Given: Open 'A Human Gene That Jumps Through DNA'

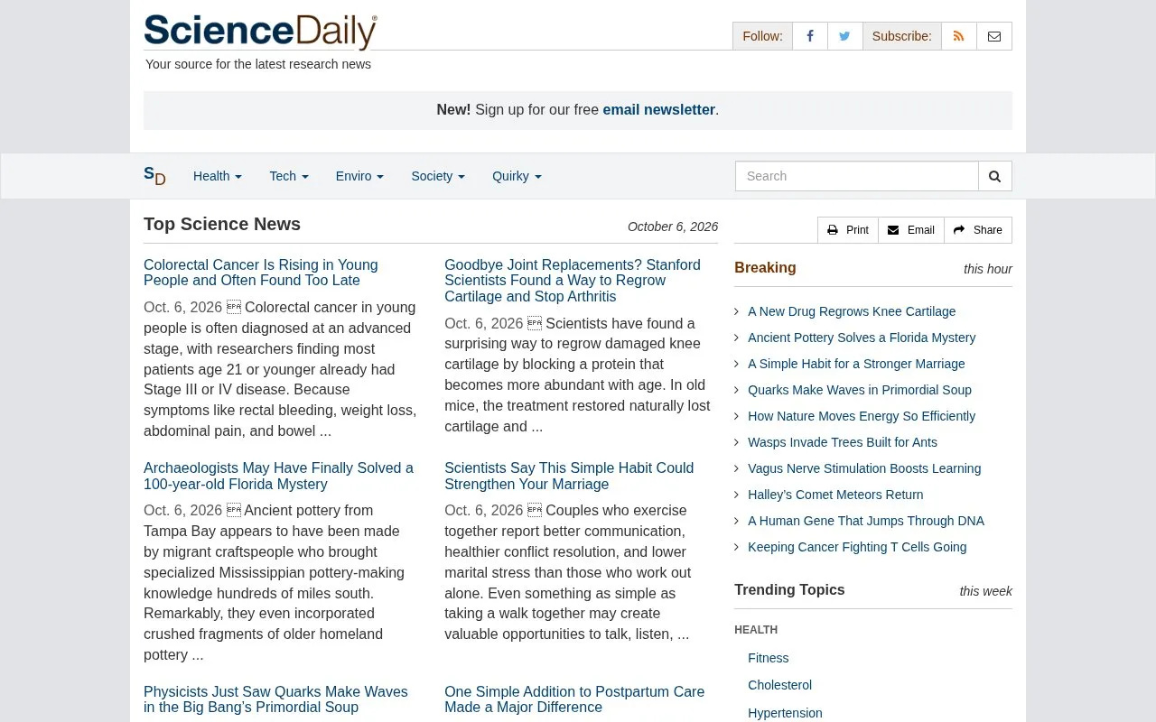Looking at the screenshot, I should [x=866, y=521].
